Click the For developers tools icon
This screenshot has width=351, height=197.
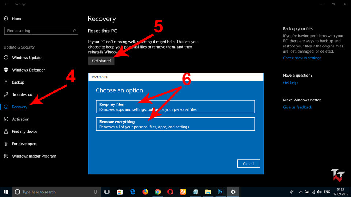point(6,144)
